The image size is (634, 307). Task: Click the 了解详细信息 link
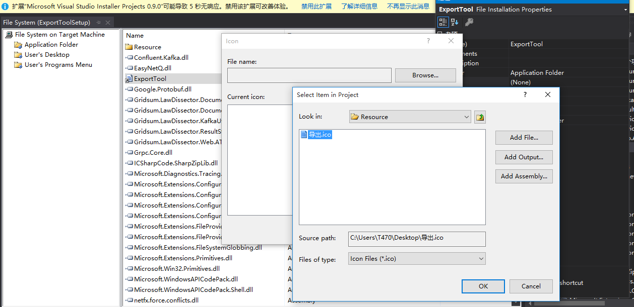point(359,7)
